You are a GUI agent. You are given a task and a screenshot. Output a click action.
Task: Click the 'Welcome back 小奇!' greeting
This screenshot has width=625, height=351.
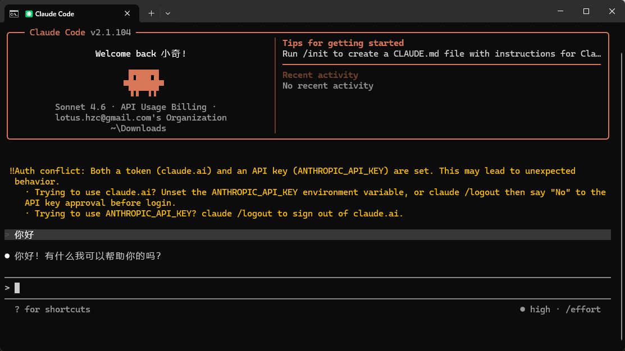141,54
